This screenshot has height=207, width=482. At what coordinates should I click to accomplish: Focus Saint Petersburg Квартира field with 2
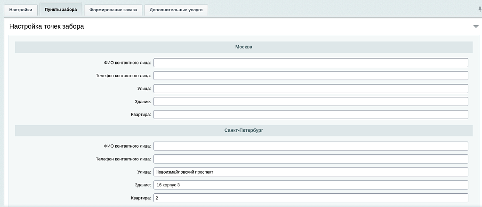pyautogui.click(x=311, y=198)
